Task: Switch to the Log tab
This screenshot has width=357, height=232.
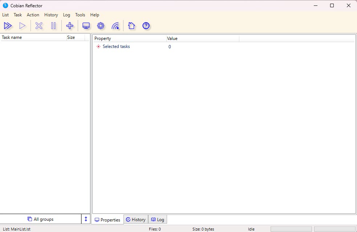Action: pyautogui.click(x=158, y=220)
